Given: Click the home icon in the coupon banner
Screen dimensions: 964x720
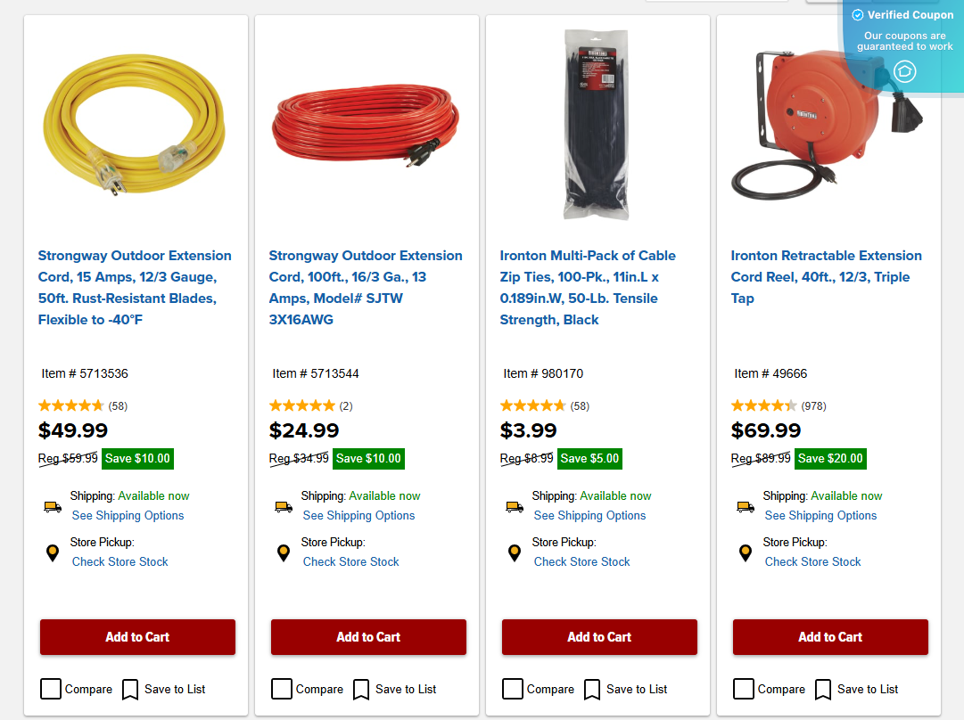Looking at the screenshot, I should point(904,72).
